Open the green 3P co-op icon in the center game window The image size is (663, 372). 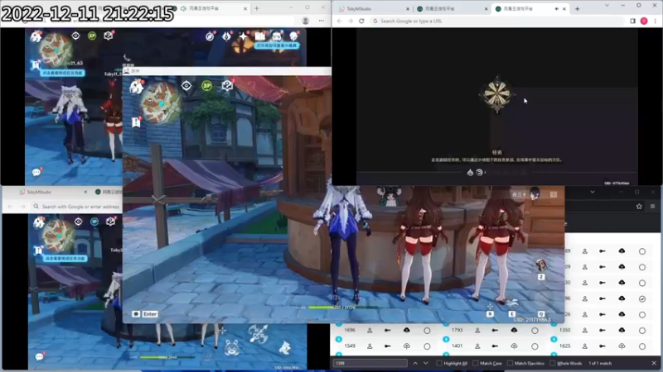tap(206, 86)
